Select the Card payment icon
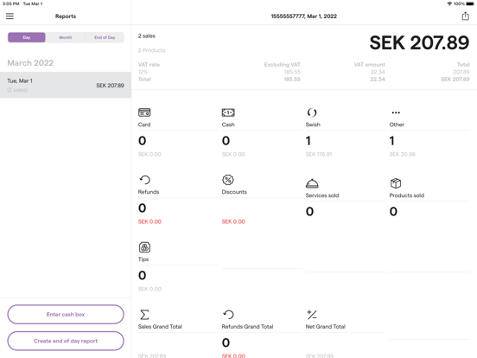This screenshot has height=358, width=477. click(144, 112)
